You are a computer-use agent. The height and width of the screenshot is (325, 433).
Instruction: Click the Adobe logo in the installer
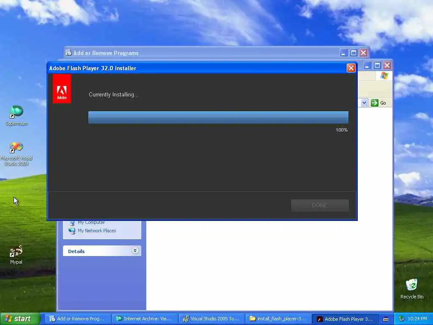pyautogui.click(x=62, y=89)
